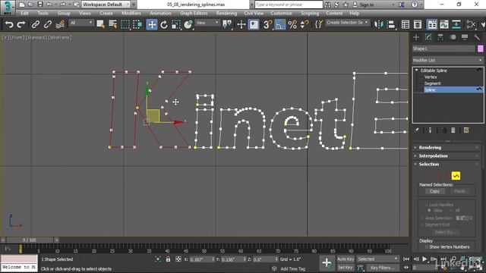The height and width of the screenshot is (273, 486).
Task: Click the Shape1 object name field
Action: click(x=443, y=49)
